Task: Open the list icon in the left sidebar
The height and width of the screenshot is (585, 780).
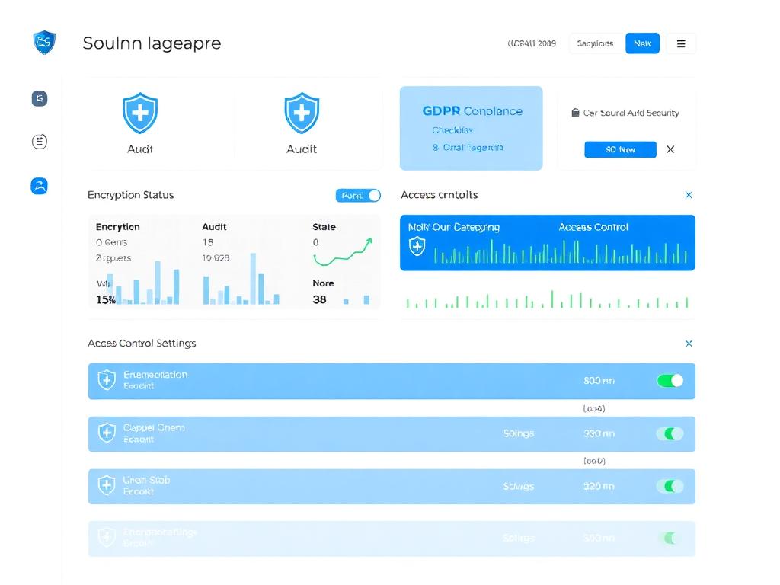Action: click(39, 141)
